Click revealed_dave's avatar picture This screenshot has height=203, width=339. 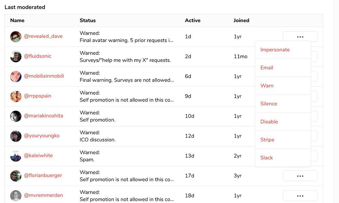coord(16,37)
